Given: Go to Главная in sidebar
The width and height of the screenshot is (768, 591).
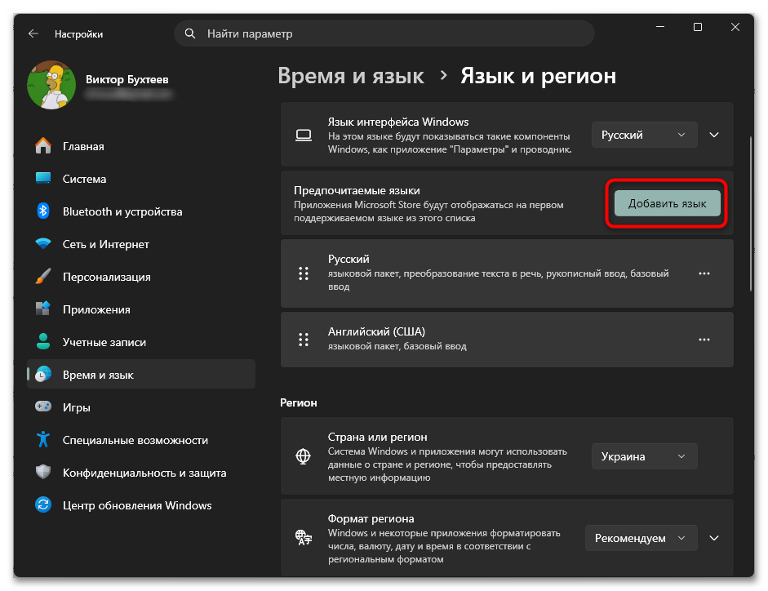Looking at the screenshot, I should (141, 146).
